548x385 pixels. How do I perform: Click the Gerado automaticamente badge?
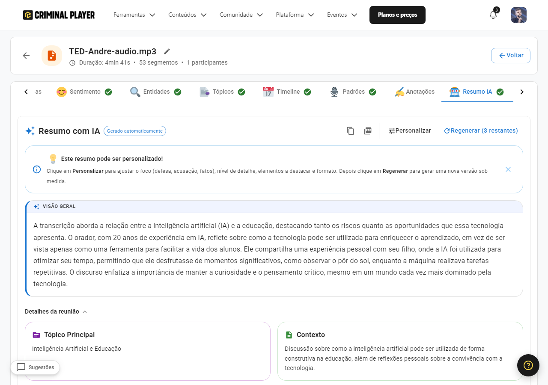pos(135,131)
